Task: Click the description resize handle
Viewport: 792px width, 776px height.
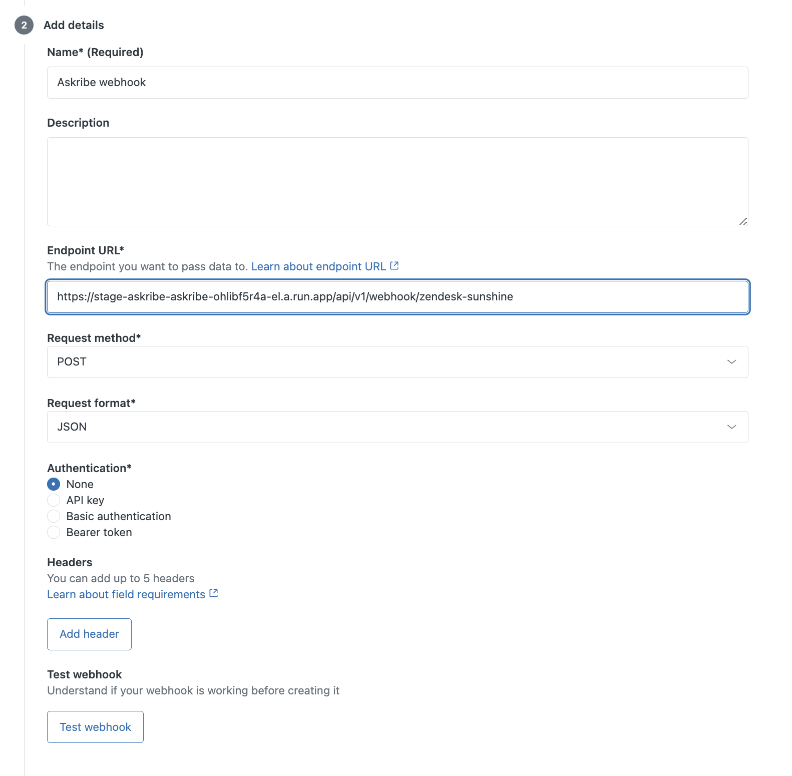Action: point(743,221)
